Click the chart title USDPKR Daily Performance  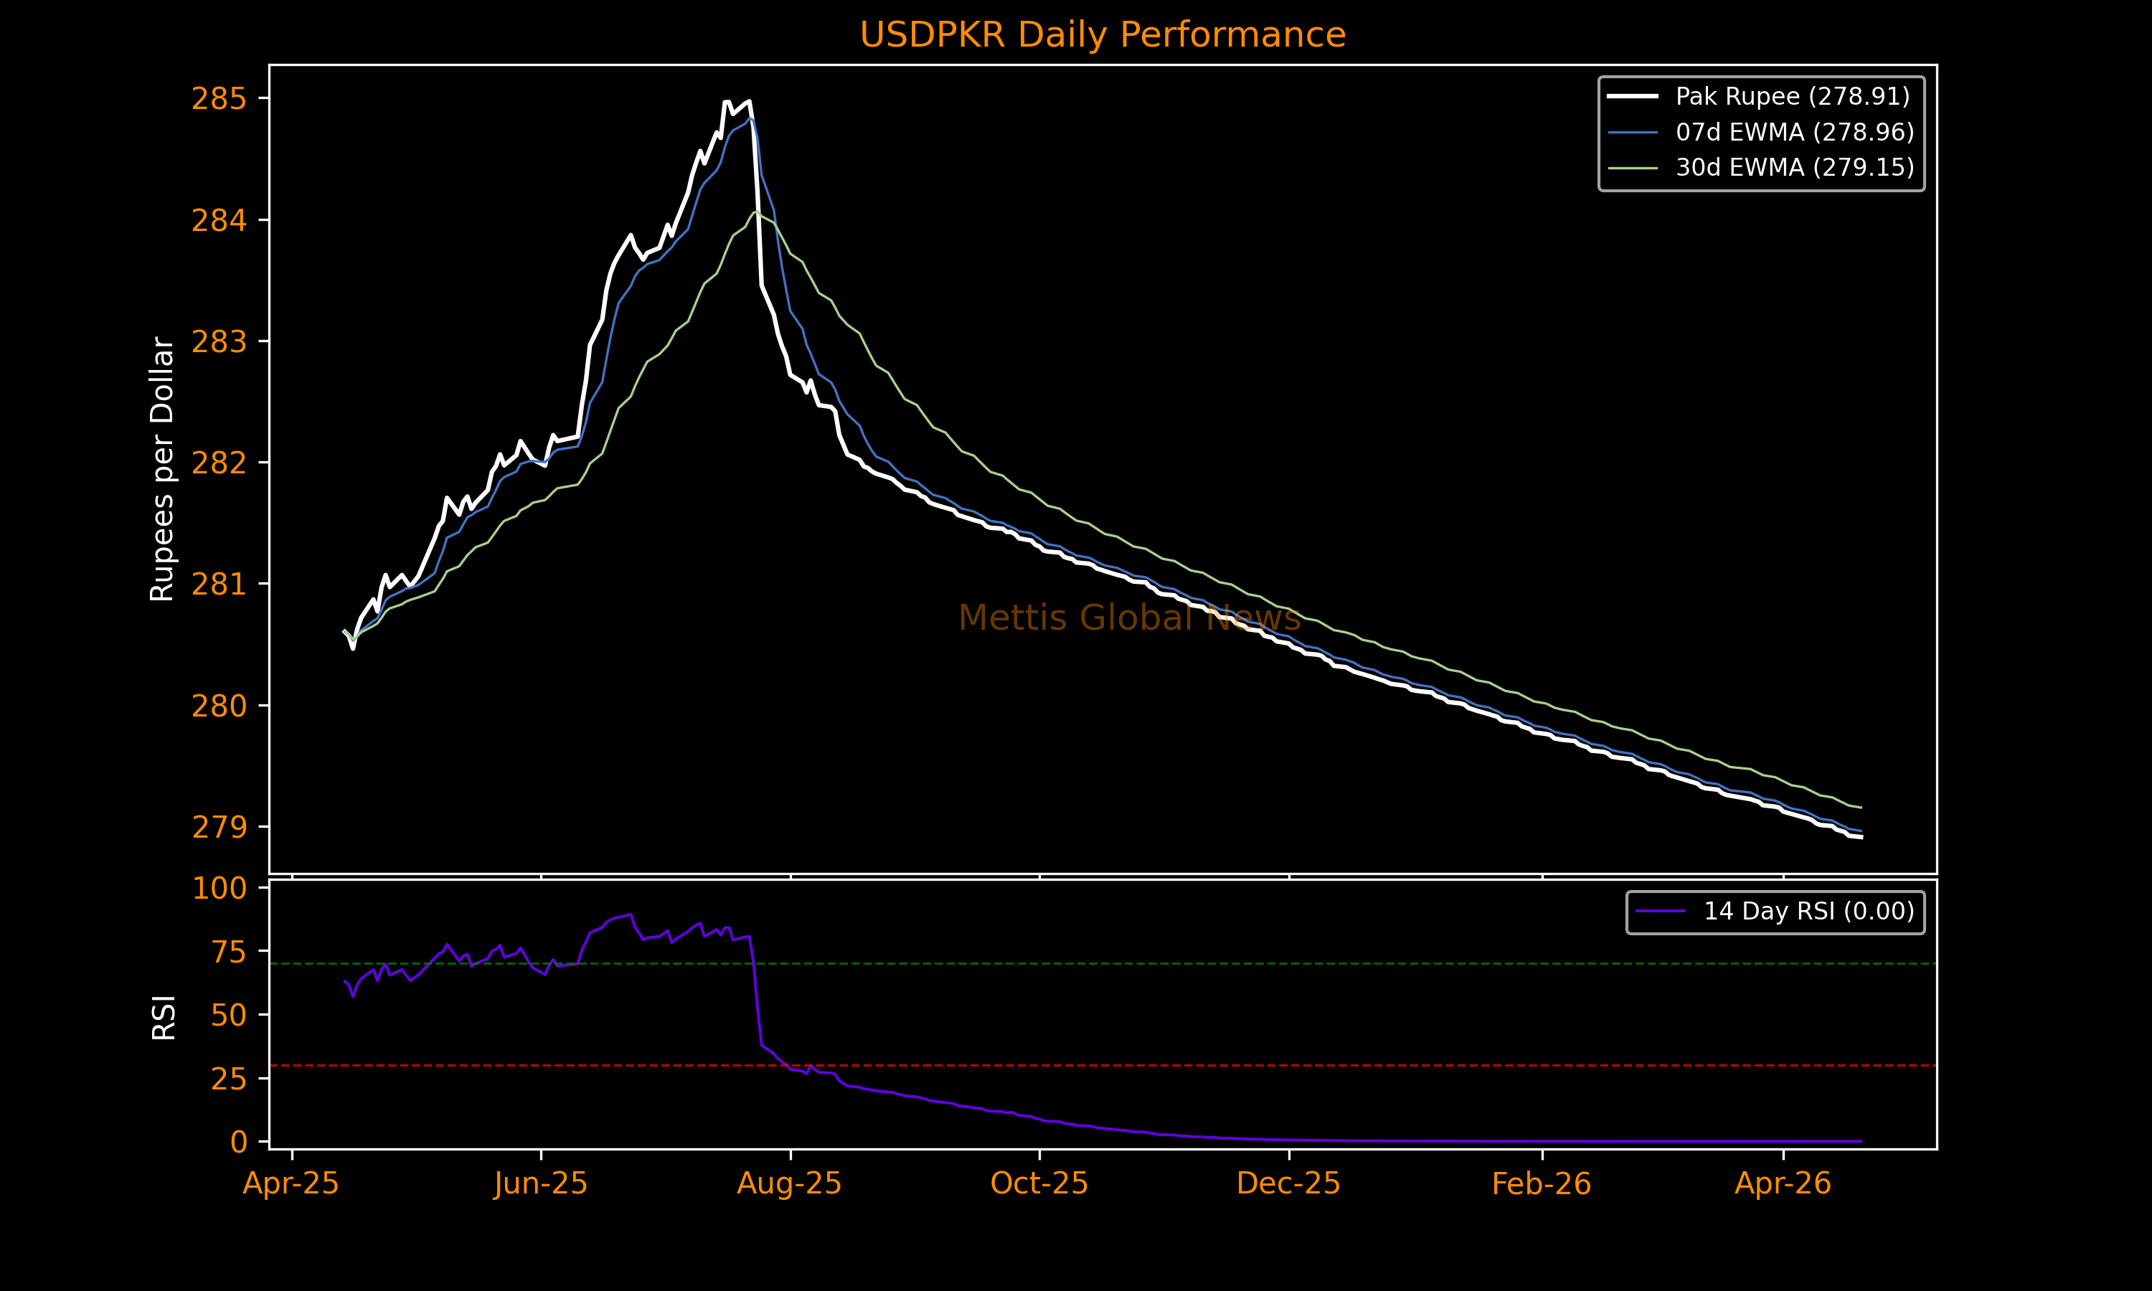pos(1102,36)
